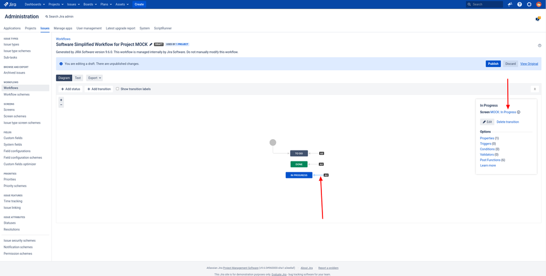Screen dimensions: 546x276
Task: Open the Triggers link
Action: (486, 143)
